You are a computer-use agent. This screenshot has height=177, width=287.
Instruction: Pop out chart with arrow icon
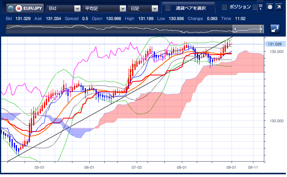tap(279, 7)
